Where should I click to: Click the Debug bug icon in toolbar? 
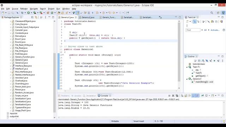(x=22, y=13)
